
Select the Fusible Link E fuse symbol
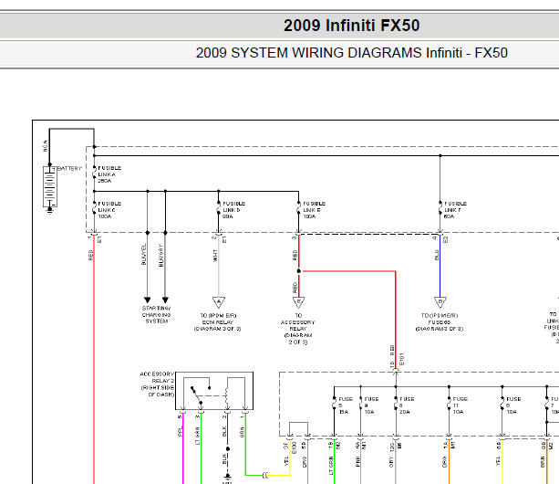299,208
